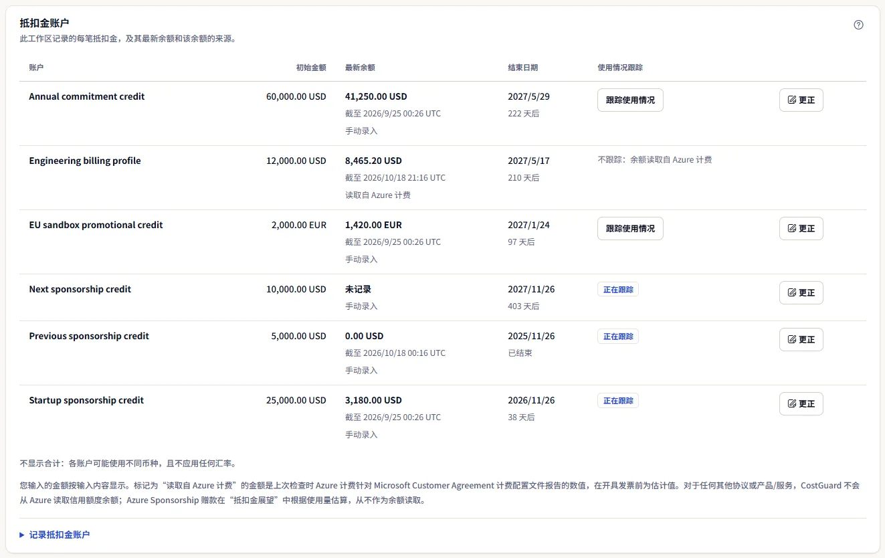
Task: Click the 初始金额 column header
Action: (312, 68)
